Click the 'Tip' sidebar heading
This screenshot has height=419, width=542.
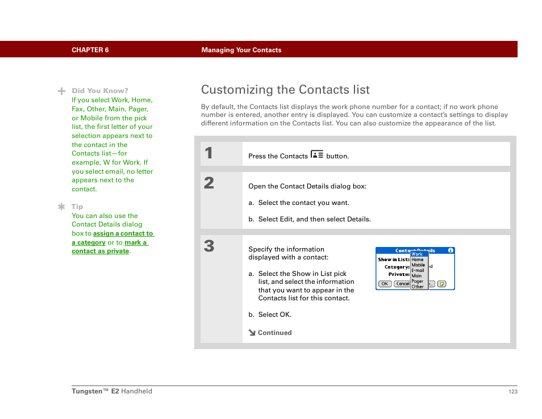[x=77, y=207]
